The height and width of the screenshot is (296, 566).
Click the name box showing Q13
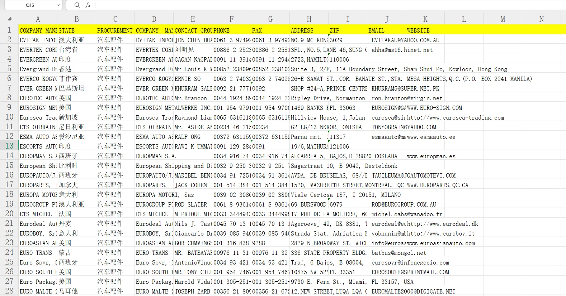click(x=30, y=5)
